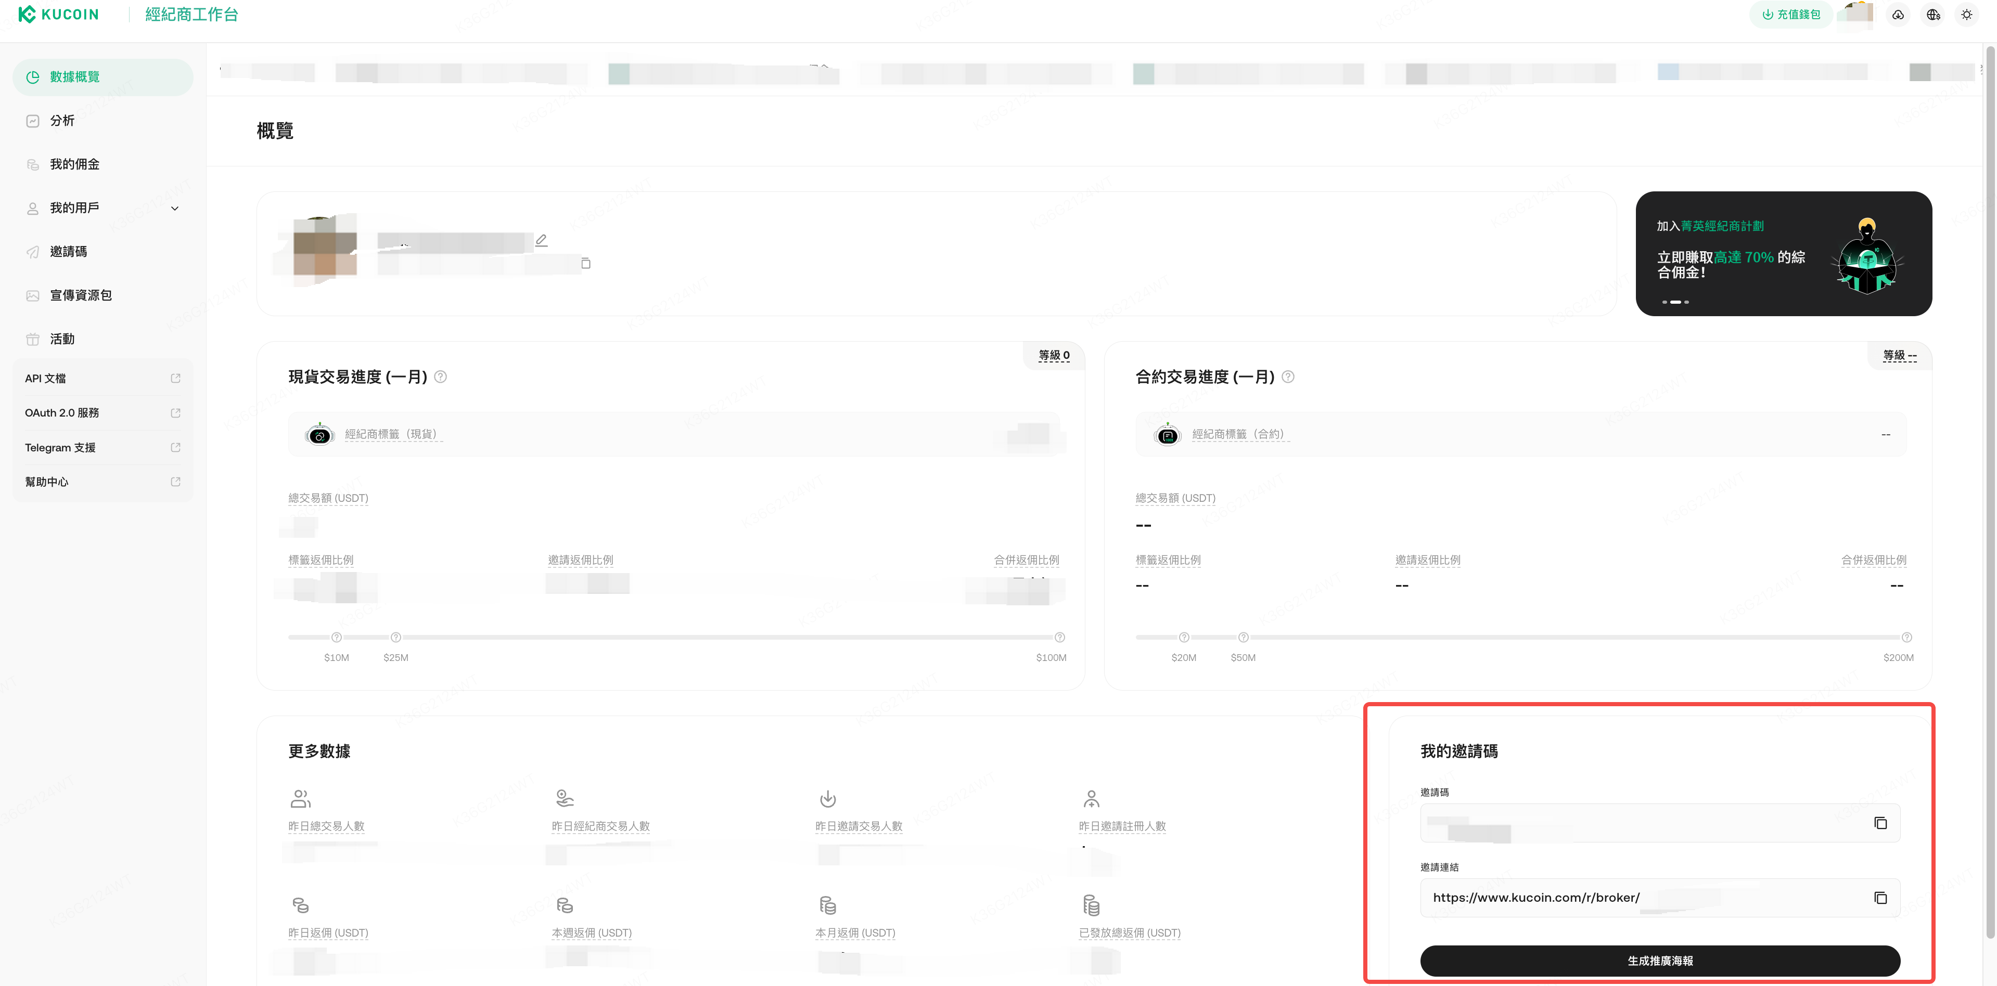This screenshot has width=1997, height=986.
Task: Click the 充值錢包 button
Action: pyautogui.click(x=1791, y=15)
